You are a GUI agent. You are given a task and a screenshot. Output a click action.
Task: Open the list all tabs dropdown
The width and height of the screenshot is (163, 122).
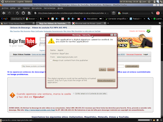160,23
